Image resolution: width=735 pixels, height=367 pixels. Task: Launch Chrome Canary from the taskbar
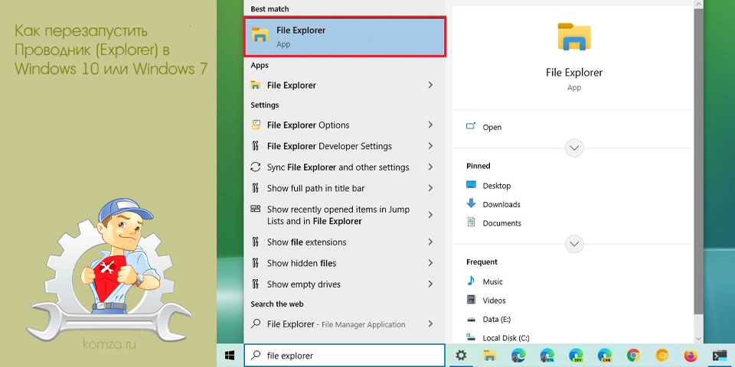[661, 356]
